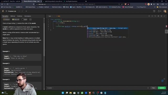Open editor keyboard shortcuts icon

(x=158, y=16)
